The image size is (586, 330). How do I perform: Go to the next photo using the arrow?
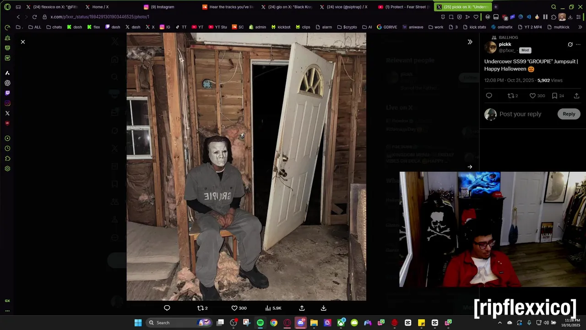(x=470, y=167)
